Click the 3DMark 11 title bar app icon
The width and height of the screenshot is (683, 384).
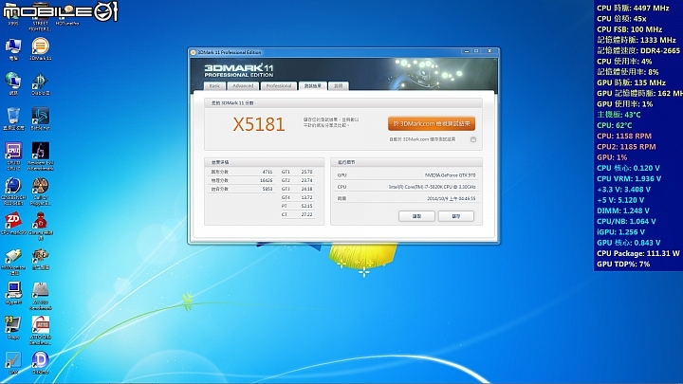[194, 52]
